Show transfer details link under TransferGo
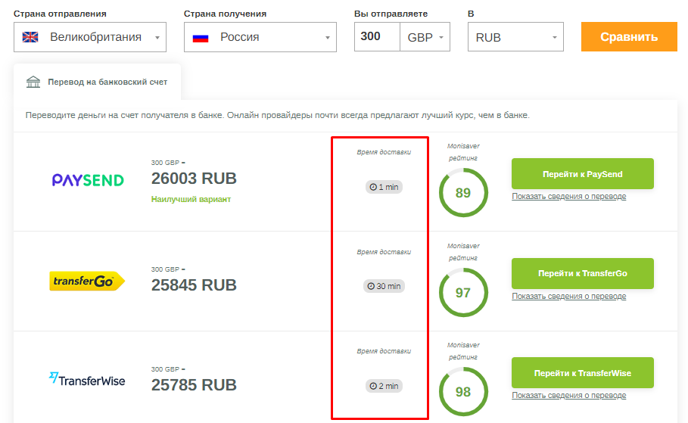The height and width of the screenshot is (423, 688). [568, 296]
